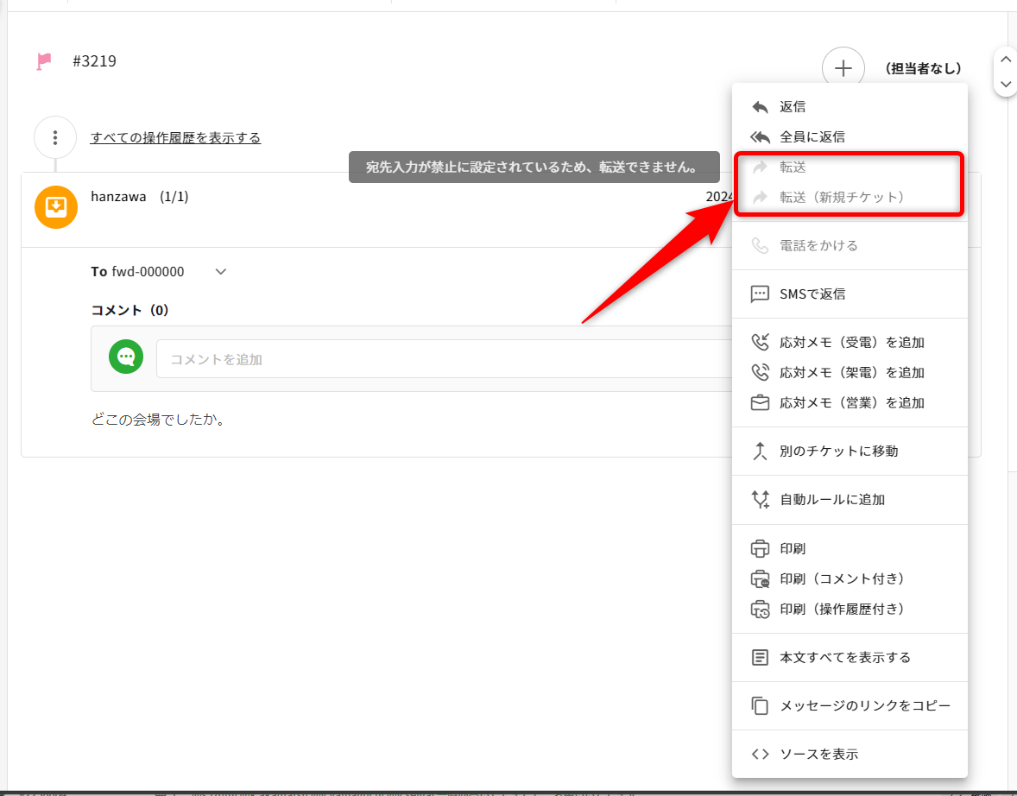Add 応対メモ（営業） sales memo

click(851, 403)
